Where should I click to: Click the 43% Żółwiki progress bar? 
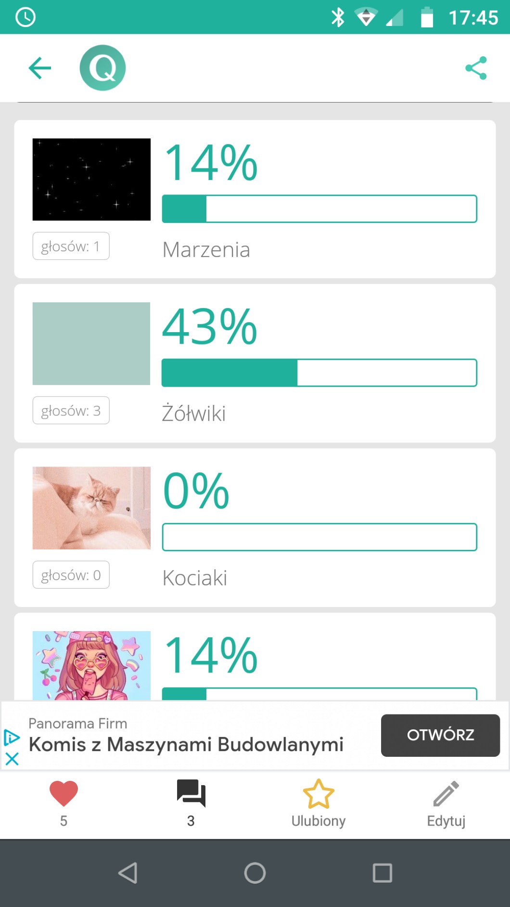click(319, 373)
